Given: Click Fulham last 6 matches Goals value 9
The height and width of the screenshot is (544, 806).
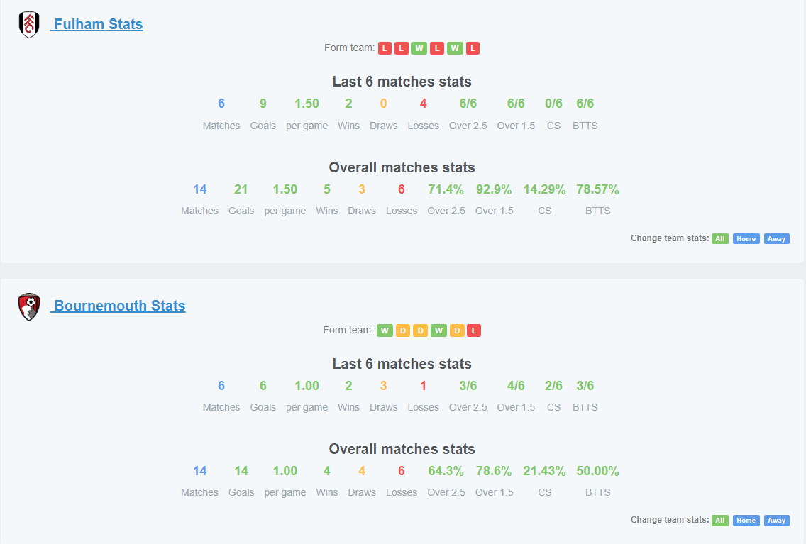Looking at the screenshot, I should click(x=263, y=104).
